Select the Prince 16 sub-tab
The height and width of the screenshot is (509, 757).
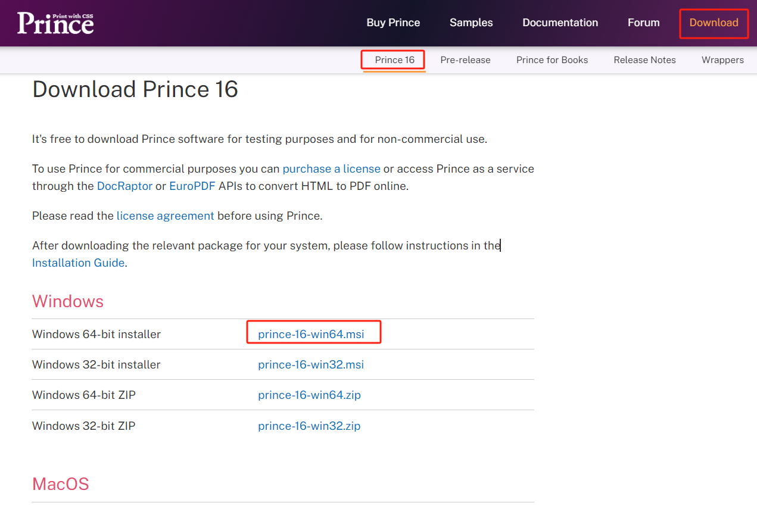point(394,60)
